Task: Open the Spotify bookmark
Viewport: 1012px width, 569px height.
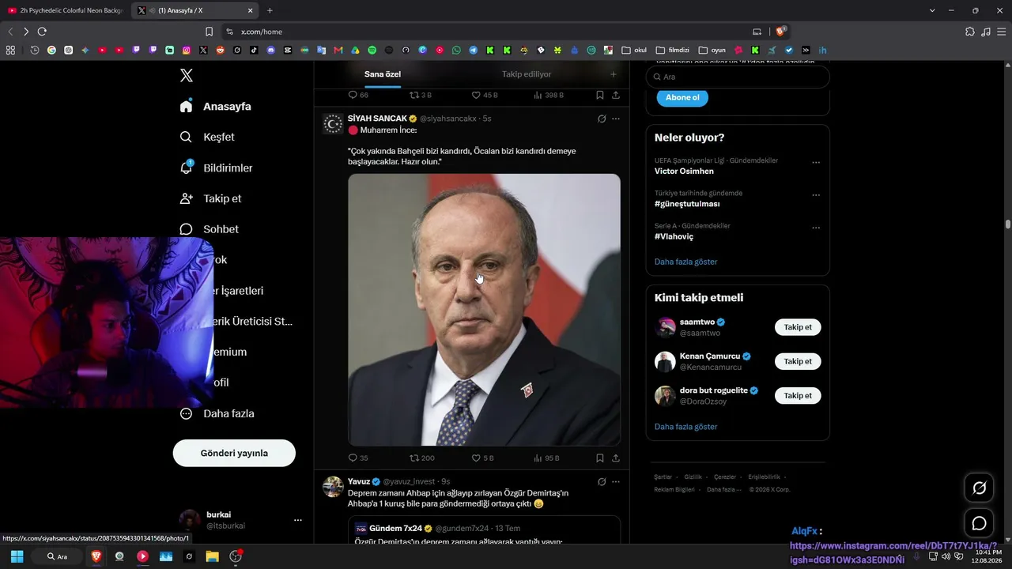Action: [372, 50]
